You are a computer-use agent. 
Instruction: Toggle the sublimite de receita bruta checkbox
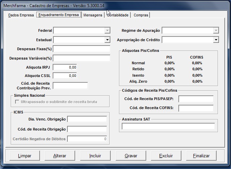(x=17, y=101)
